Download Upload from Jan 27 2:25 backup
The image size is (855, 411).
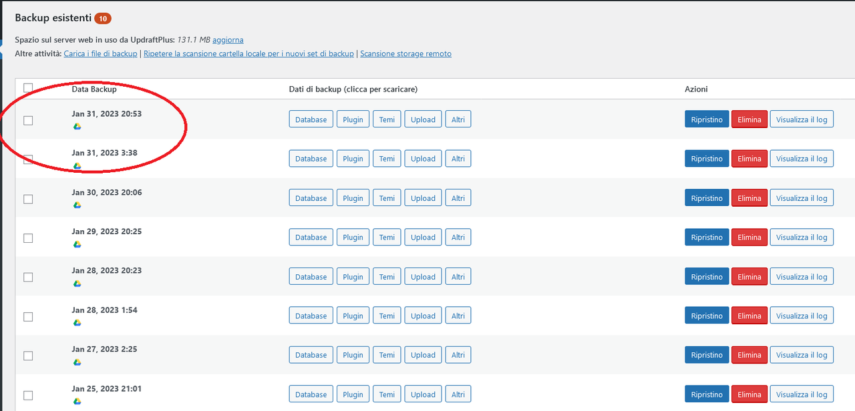[423, 355]
